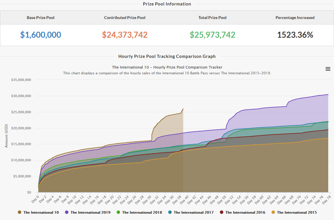Click the Prize Pool Information section heading
This screenshot has height=220, width=334.
click(167, 4)
